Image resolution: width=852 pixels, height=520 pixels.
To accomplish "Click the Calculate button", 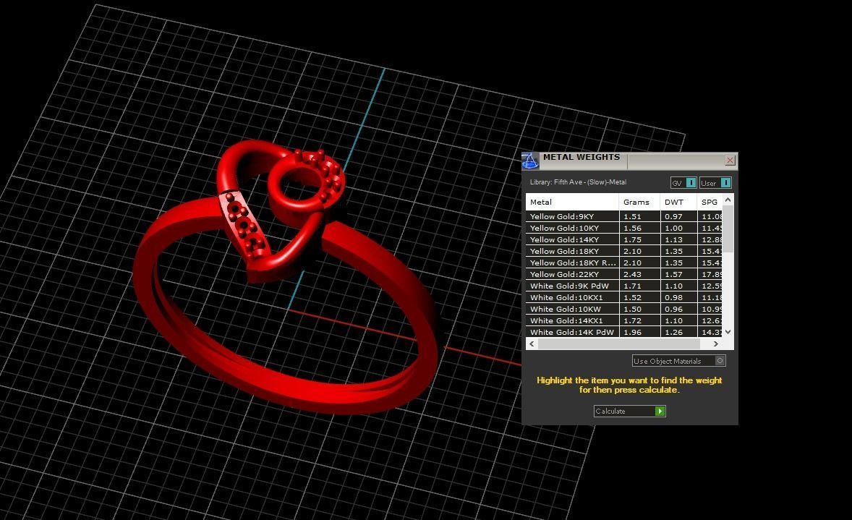I will (x=629, y=412).
